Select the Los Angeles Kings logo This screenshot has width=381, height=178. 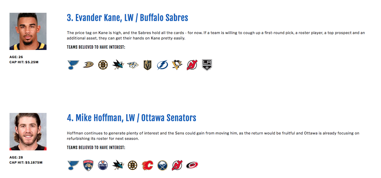(x=207, y=65)
